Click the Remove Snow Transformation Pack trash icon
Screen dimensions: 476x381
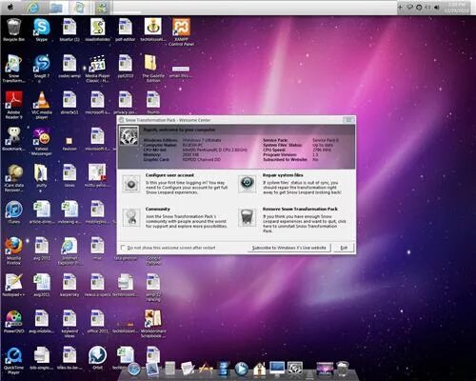click(248, 217)
